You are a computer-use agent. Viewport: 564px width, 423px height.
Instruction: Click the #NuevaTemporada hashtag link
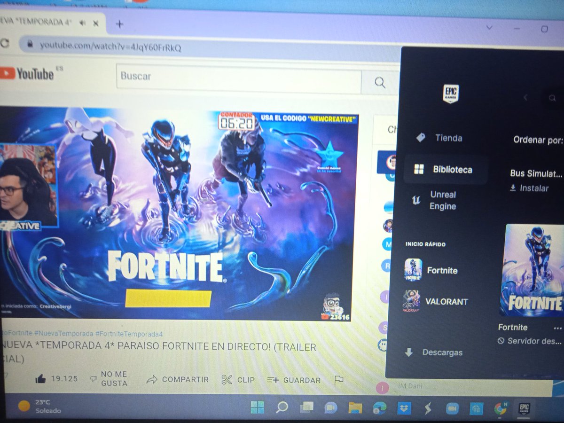coord(63,334)
